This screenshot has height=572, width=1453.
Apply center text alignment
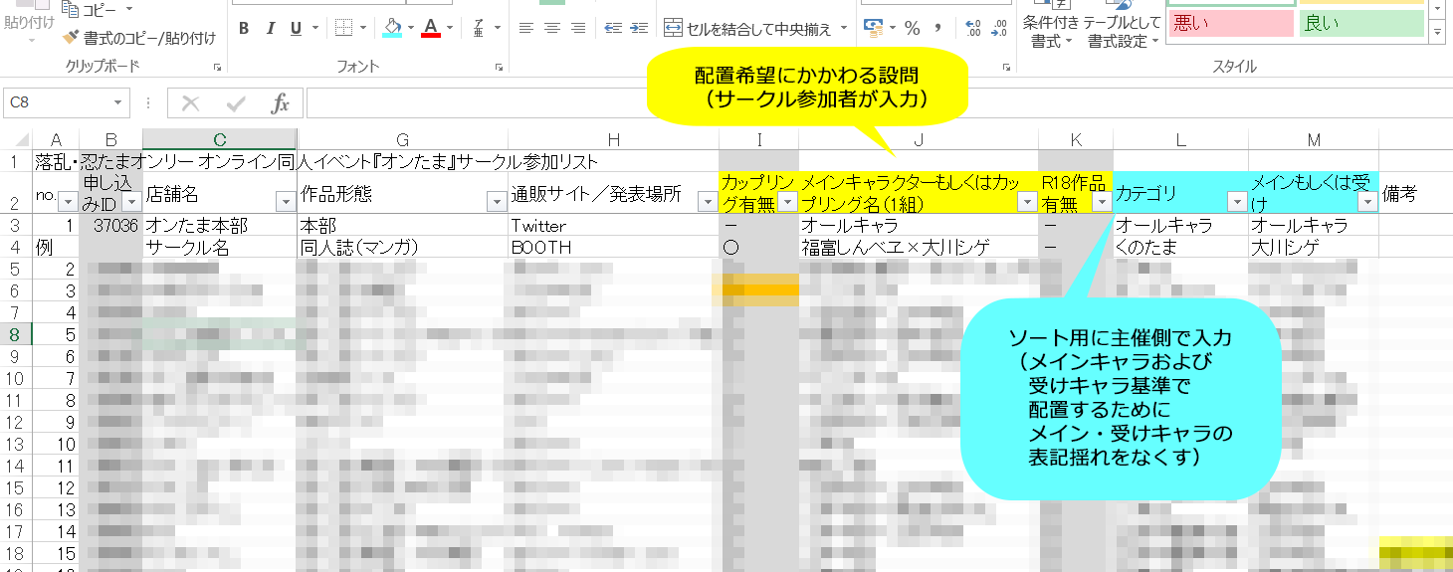[552, 28]
